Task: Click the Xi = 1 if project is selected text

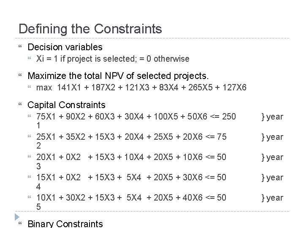Action: click(113, 59)
